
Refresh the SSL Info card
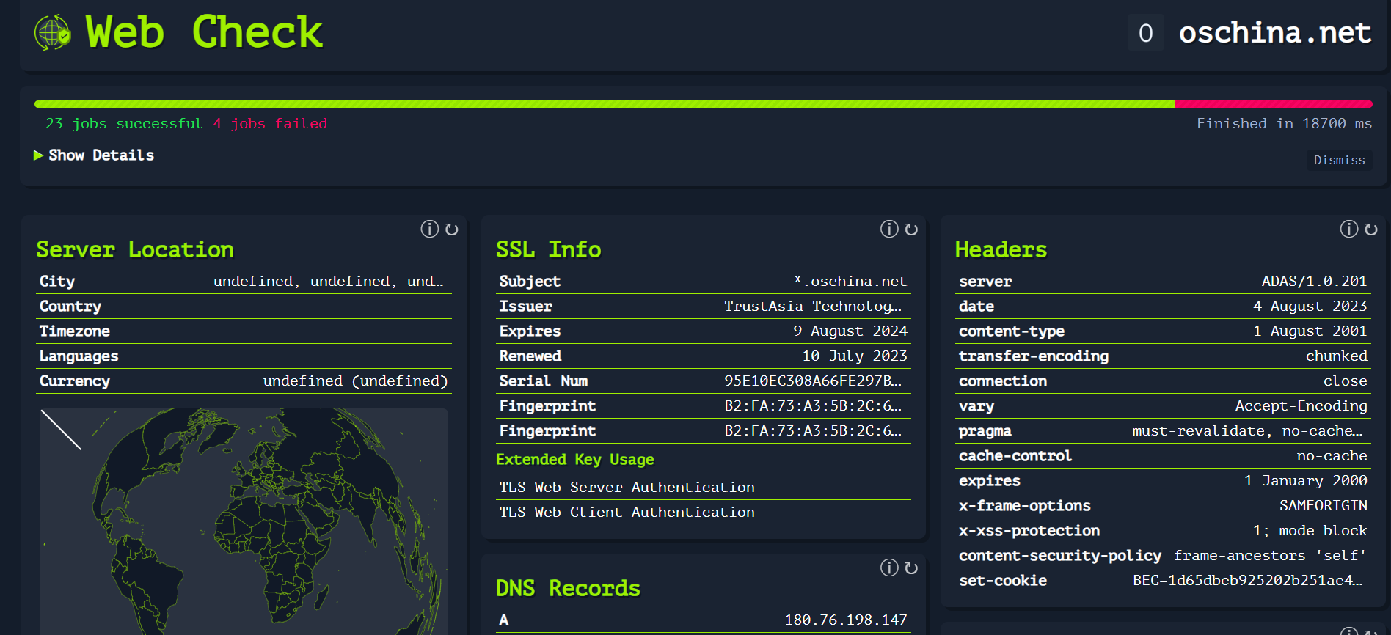pyautogui.click(x=911, y=230)
